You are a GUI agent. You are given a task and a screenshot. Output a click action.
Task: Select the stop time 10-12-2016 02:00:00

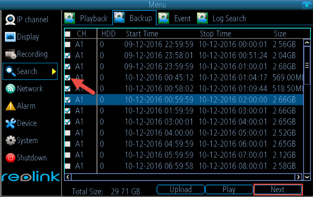click(233, 99)
